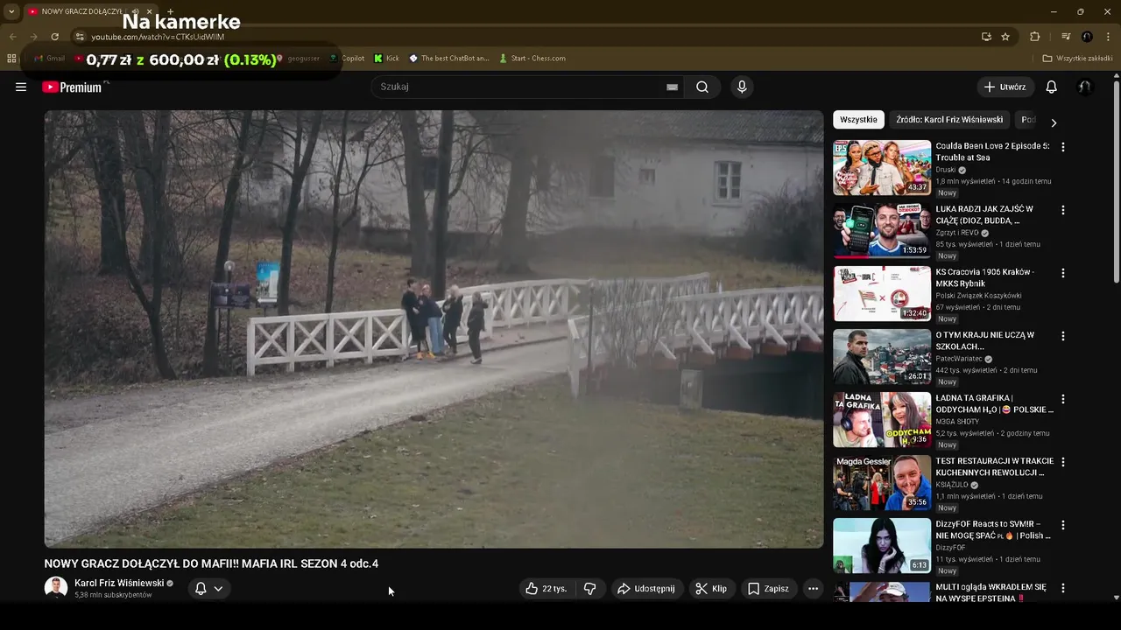Like the video with thumbs up
This screenshot has height=630, width=1121.
[x=546, y=589]
